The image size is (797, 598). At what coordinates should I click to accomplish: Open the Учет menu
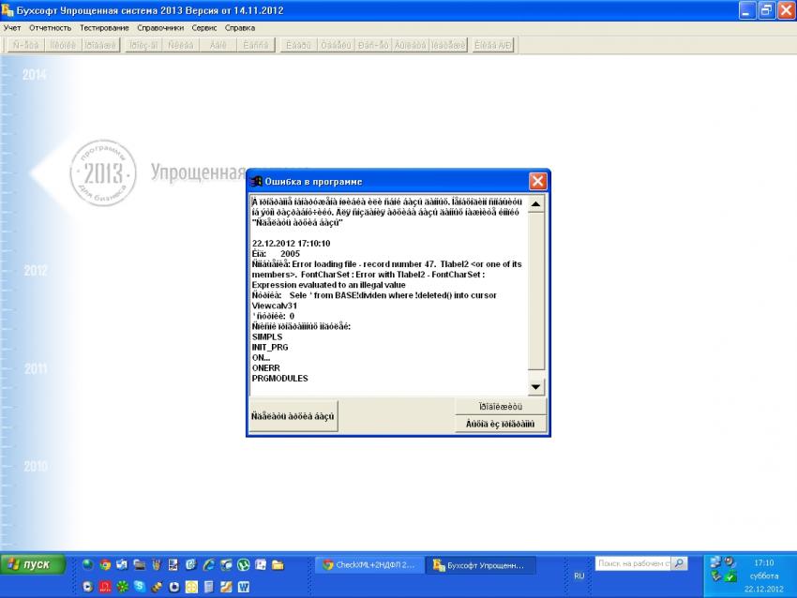pyautogui.click(x=12, y=28)
